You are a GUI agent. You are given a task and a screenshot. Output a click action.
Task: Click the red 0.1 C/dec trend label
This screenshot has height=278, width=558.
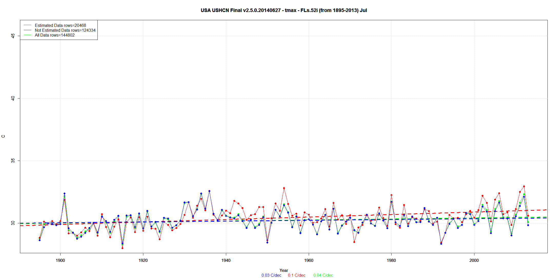[296, 275]
